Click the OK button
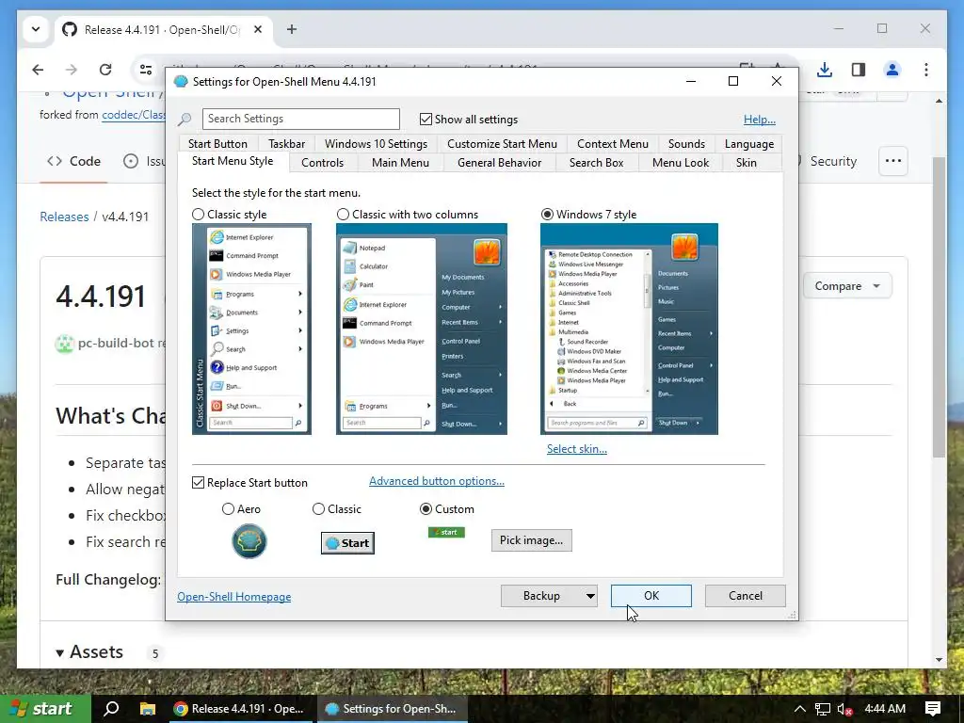The height and width of the screenshot is (723, 964). pos(651,596)
